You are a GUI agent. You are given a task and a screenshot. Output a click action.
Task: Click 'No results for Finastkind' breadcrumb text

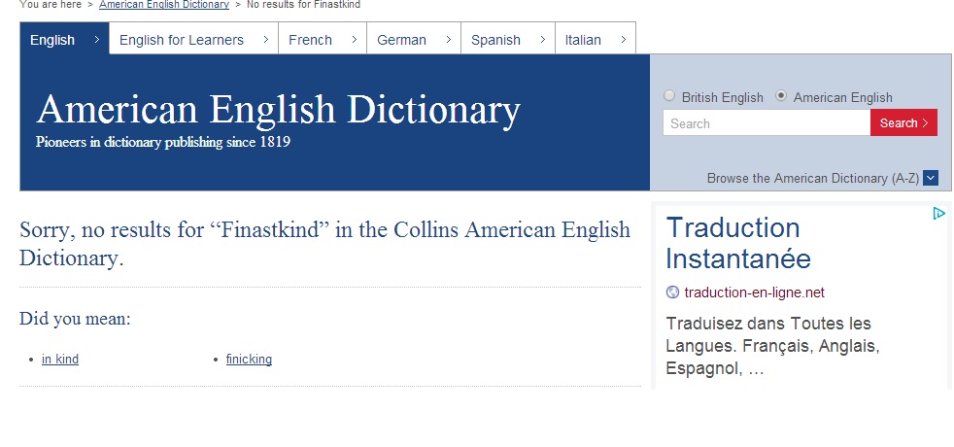pyautogui.click(x=304, y=5)
